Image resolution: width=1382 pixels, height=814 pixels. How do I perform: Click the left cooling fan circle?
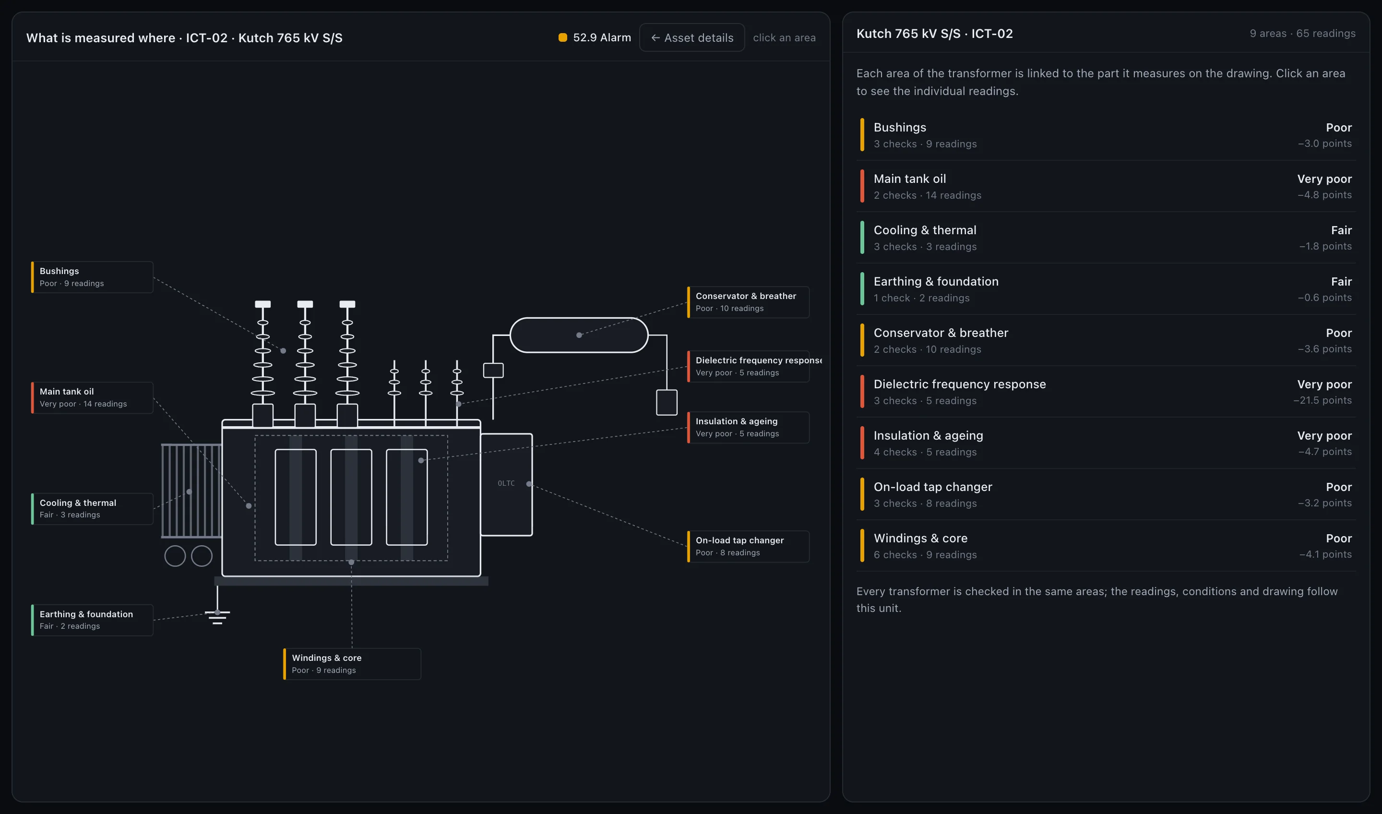(175, 556)
